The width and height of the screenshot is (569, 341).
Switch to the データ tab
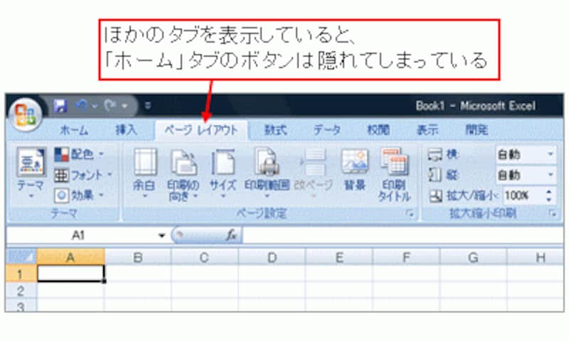327,130
